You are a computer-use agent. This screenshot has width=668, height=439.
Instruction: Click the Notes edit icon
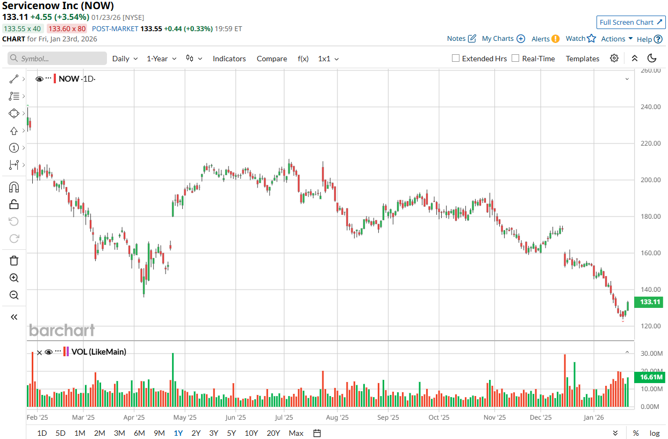[x=472, y=39]
